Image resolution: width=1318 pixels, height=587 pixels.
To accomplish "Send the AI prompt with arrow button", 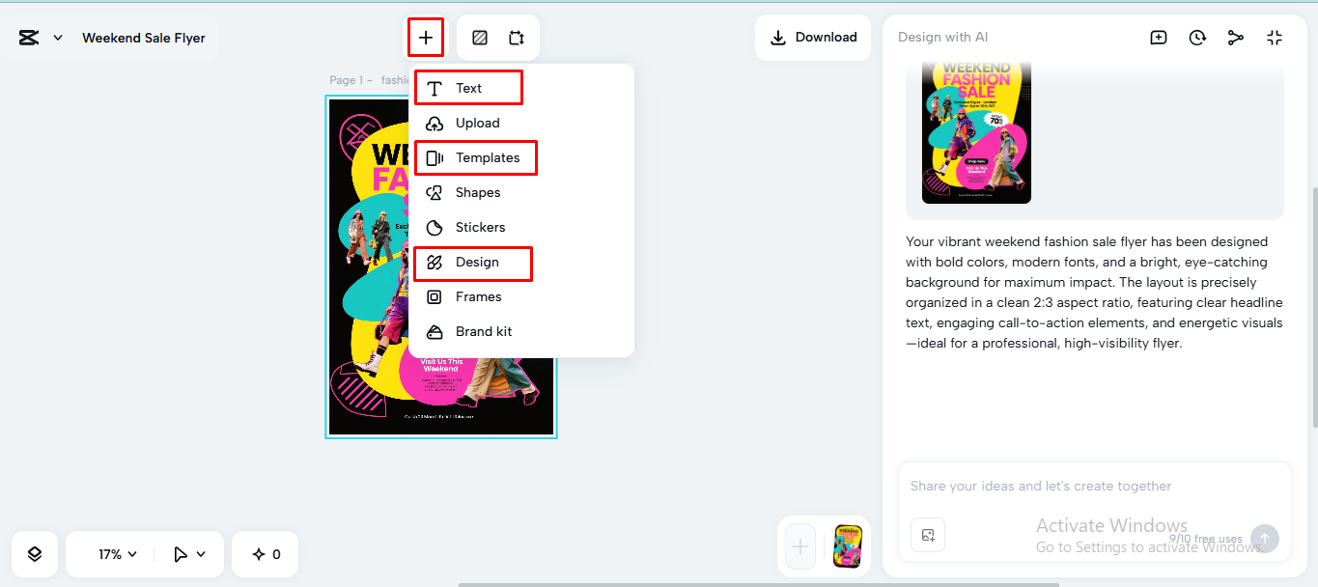I will pos(1264,539).
